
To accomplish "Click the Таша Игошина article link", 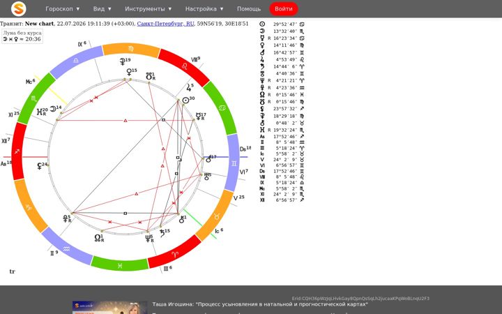I will [260, 304].
